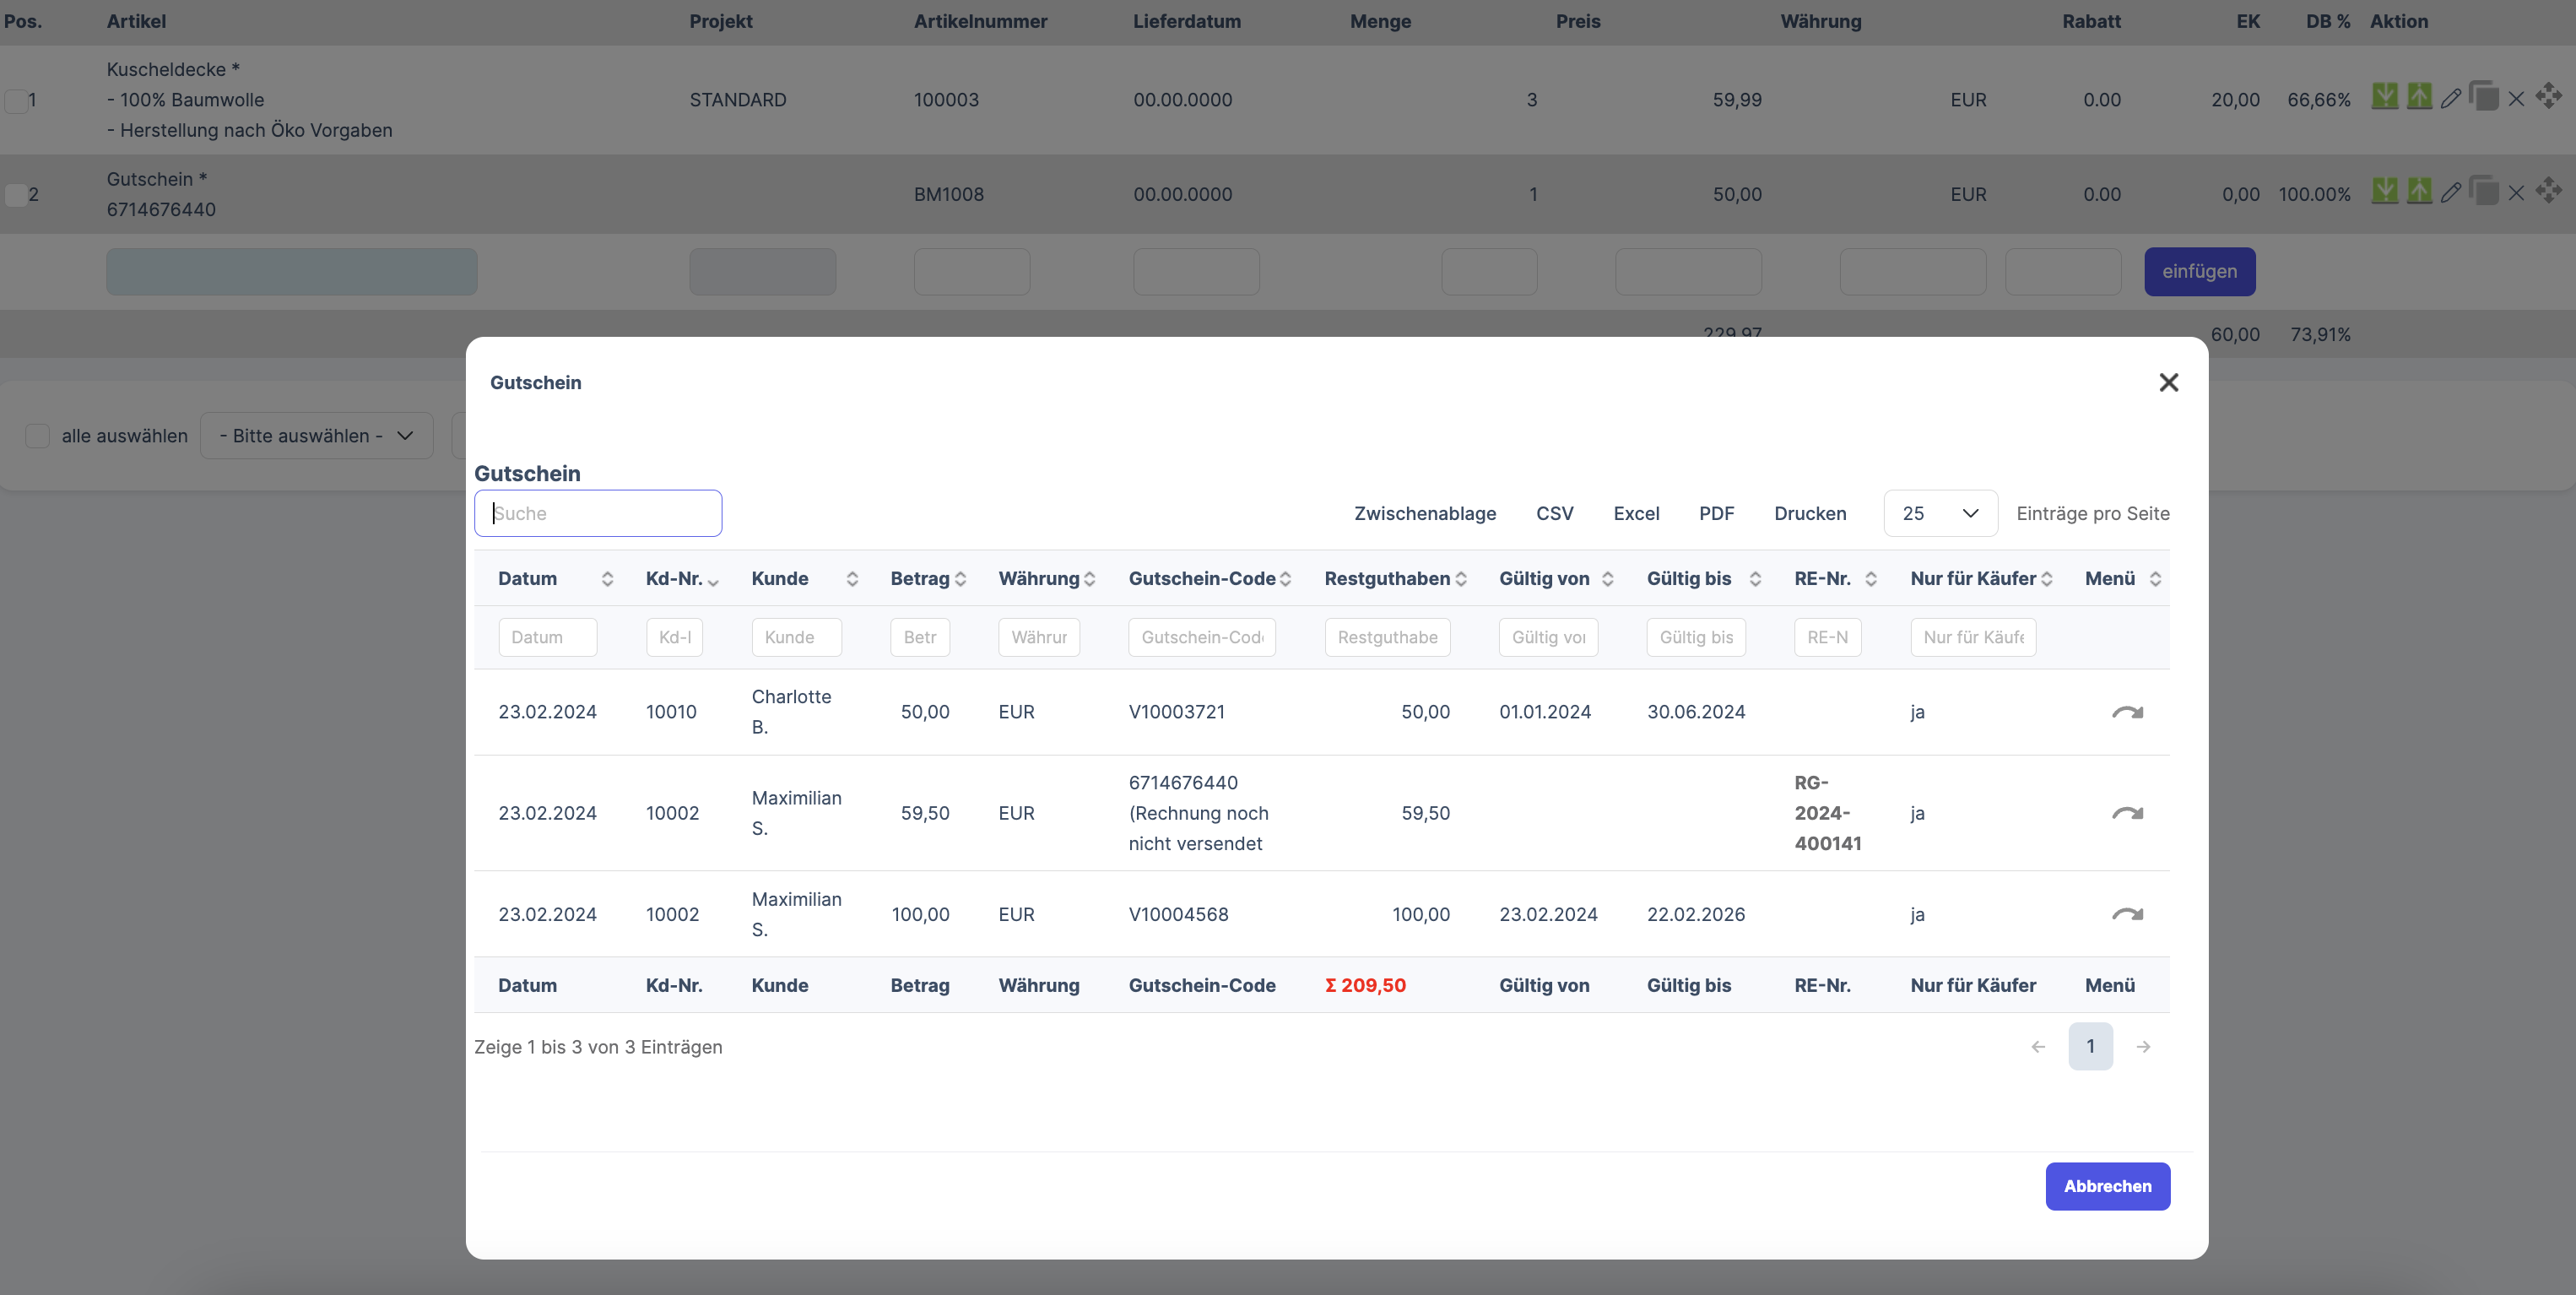This screenshot has height=1295, width=2576.
Task: Apply voucher V10003721 using its arrow icon
Action: (x=2127, y=712)
